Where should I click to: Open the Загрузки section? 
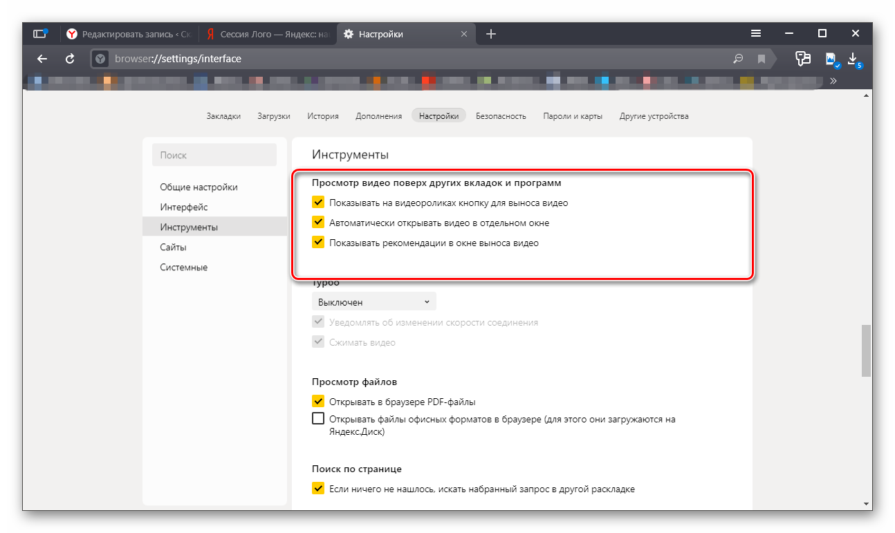(274, 116)
